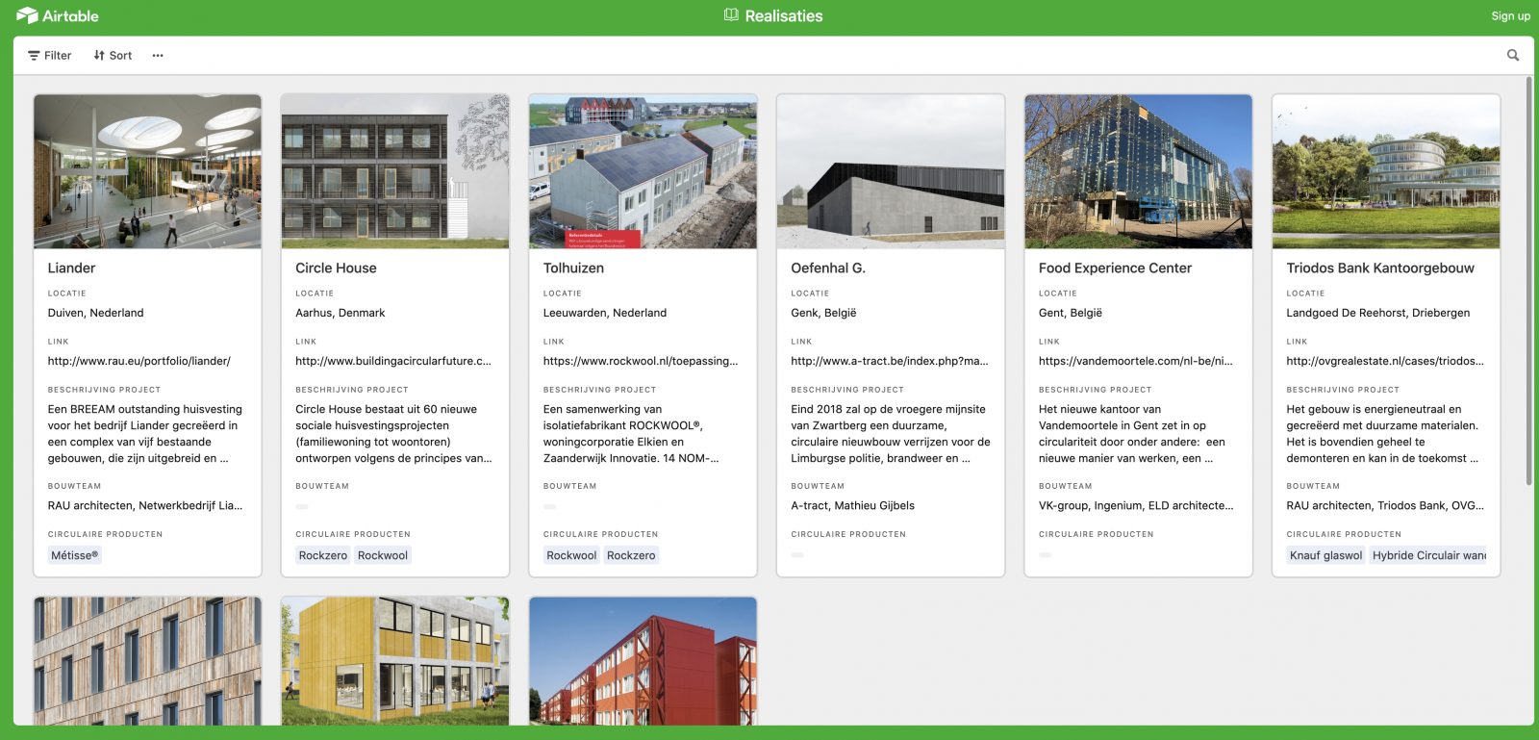Follow the buildingacircularfuture link
The image size is (1539, 740).
tap(393, 361)
